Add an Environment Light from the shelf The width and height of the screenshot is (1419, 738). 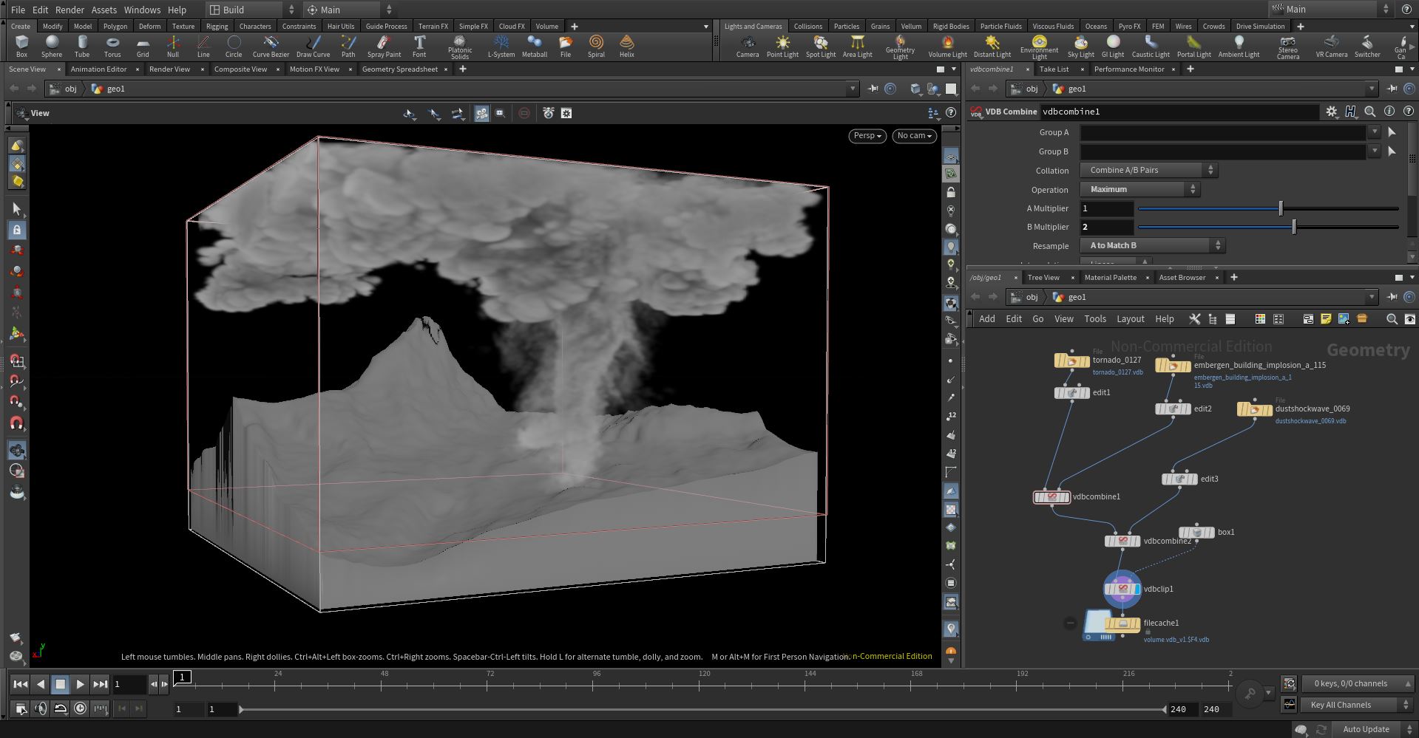1039,47
